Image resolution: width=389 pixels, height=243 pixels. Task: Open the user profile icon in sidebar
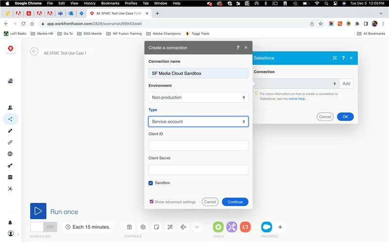click(x=11, y=234)
